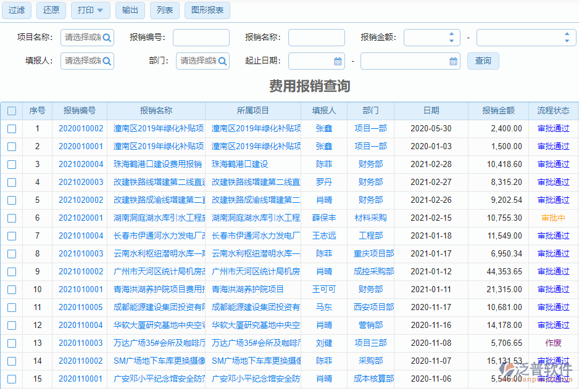Image resolution: width=579 pixels, height=389 pixels.
Task: Click the 输出 export icon button
Action: tap(130, 10)
